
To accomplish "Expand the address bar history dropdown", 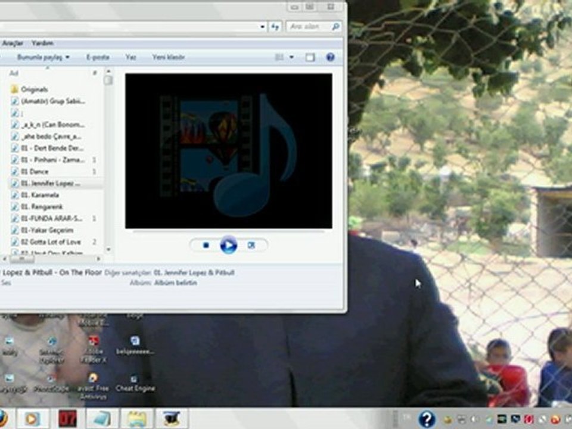I will [x=262, y=27].
